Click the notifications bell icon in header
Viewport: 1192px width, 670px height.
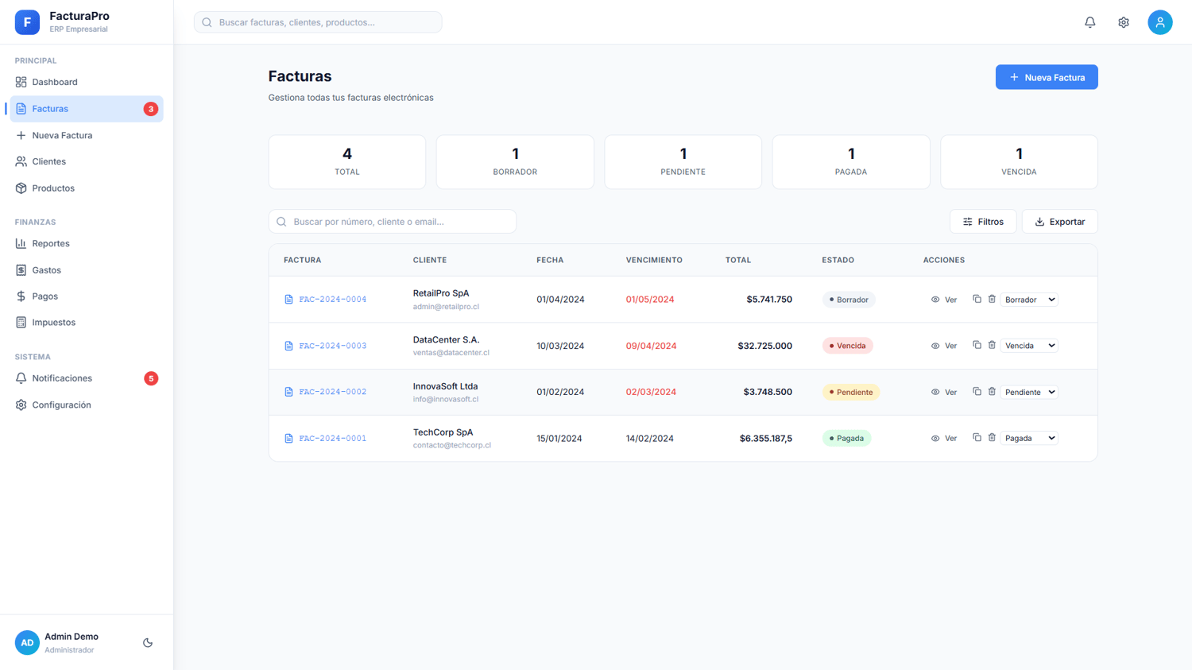coord(1089,22)
